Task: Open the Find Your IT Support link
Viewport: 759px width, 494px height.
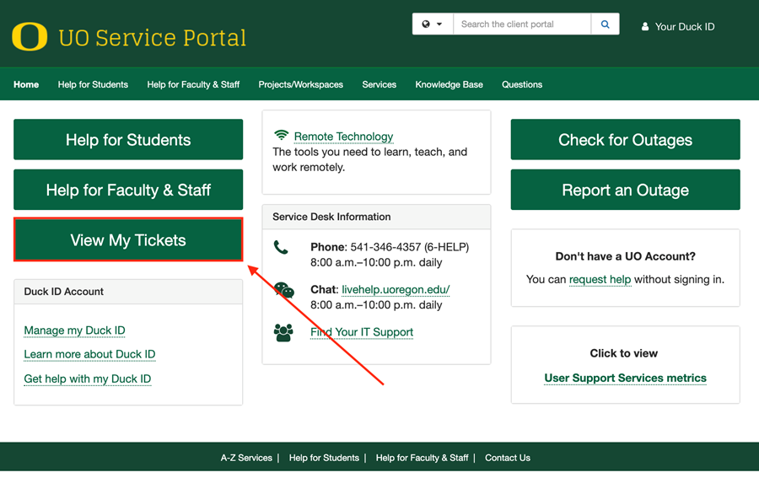Action: (x=362, y=332)
